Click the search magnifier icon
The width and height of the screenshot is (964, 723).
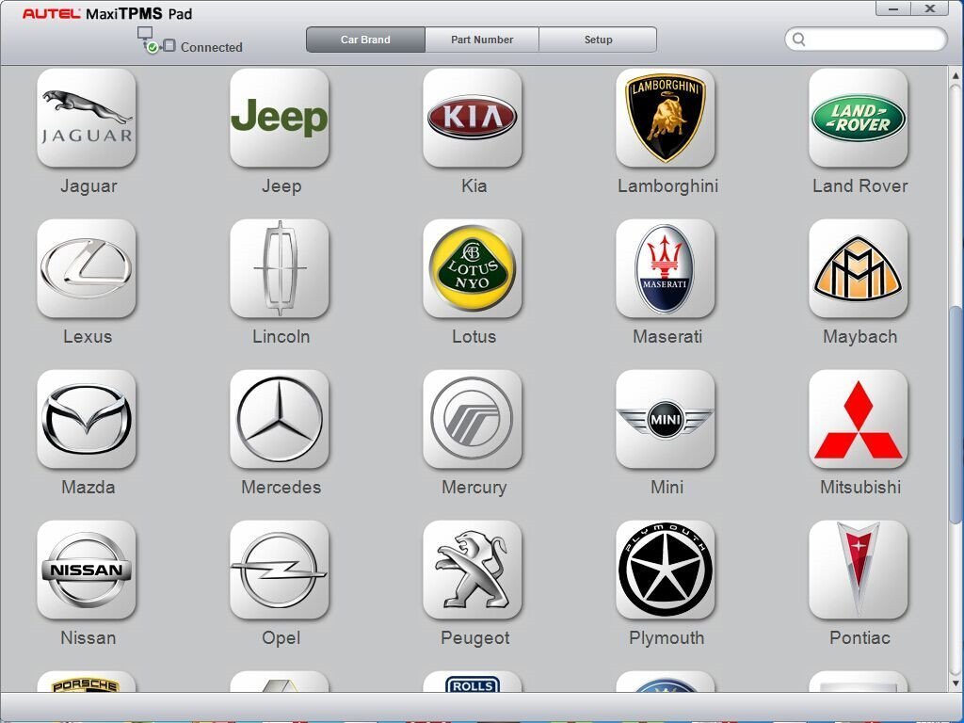pos(798,40)
